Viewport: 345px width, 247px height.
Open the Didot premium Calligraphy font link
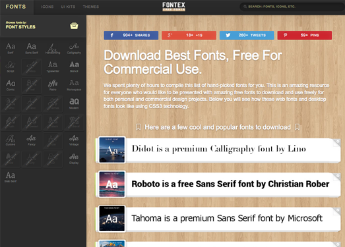(219, 149)
